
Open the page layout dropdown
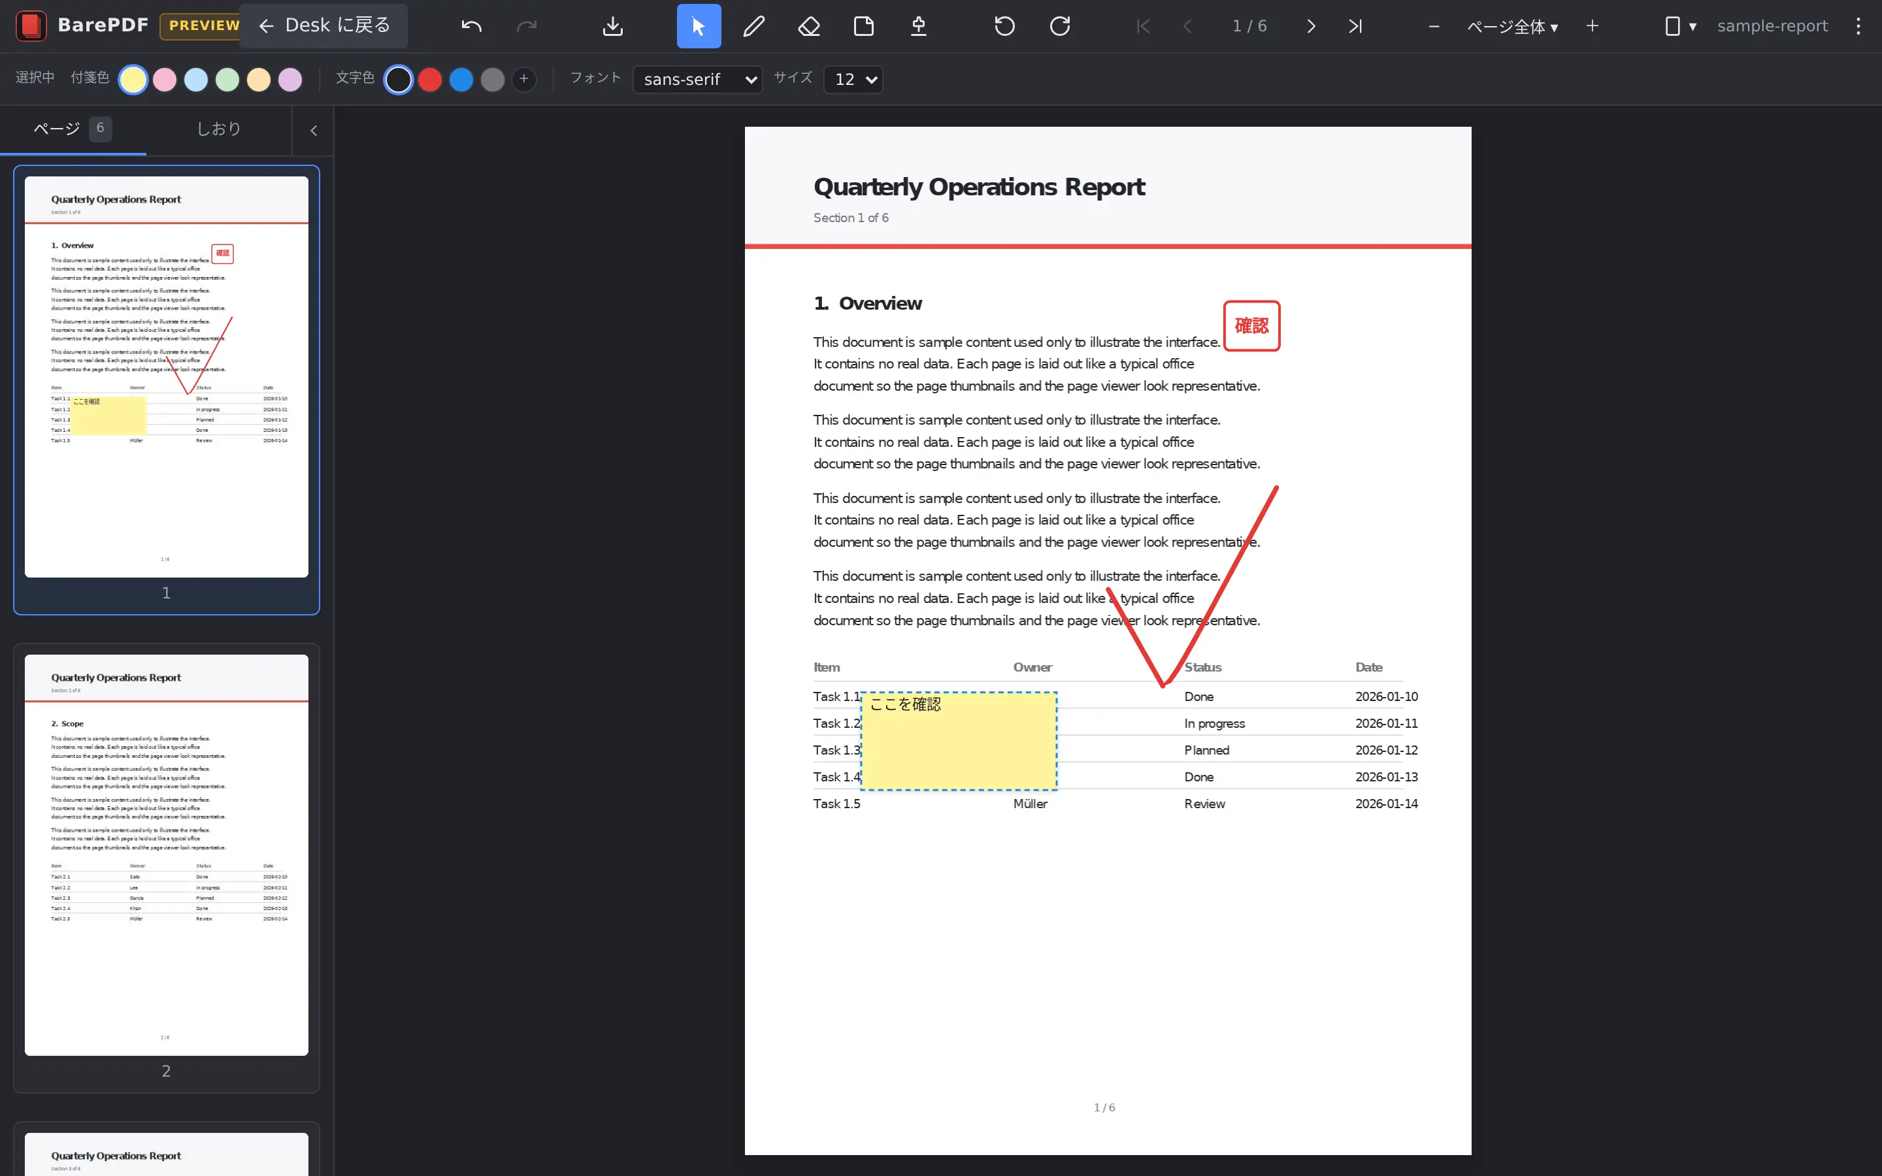1680,25
